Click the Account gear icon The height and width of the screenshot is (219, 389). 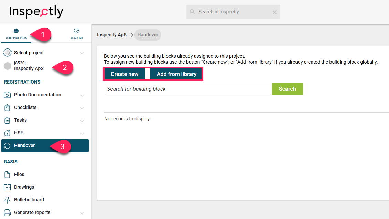coord(77,31)
